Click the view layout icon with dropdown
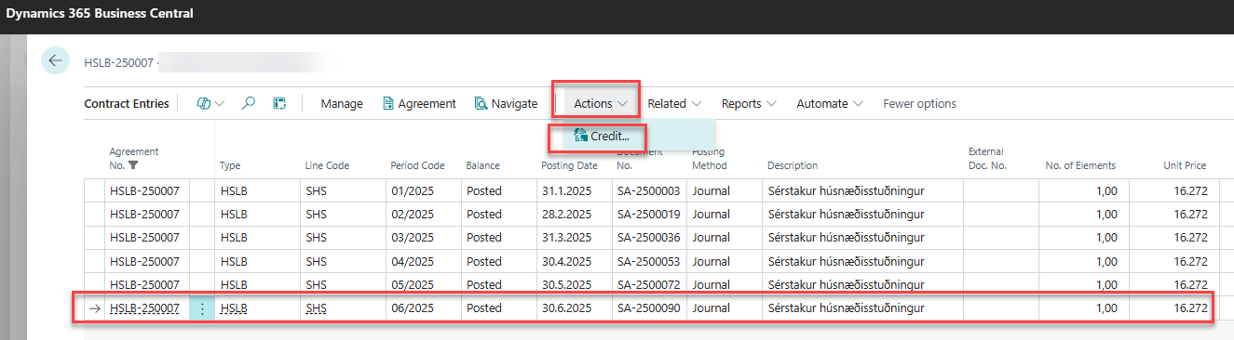Viewport: 1234px width, 340px height. [210, 104]
